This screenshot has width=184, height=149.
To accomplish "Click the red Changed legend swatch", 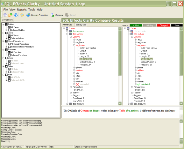I will [164, 25].
